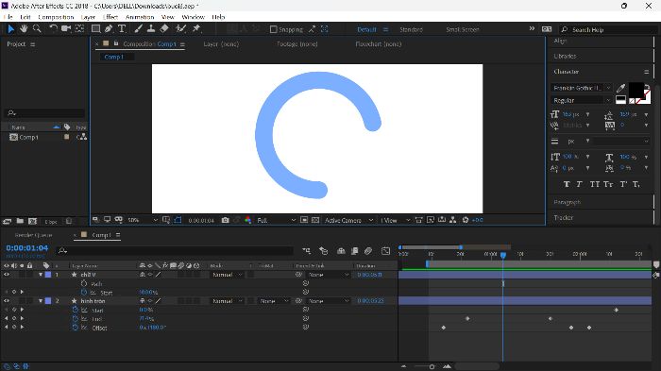Open the Window menu
Viewport: 661px width, 371px height.
pos(193,17)
